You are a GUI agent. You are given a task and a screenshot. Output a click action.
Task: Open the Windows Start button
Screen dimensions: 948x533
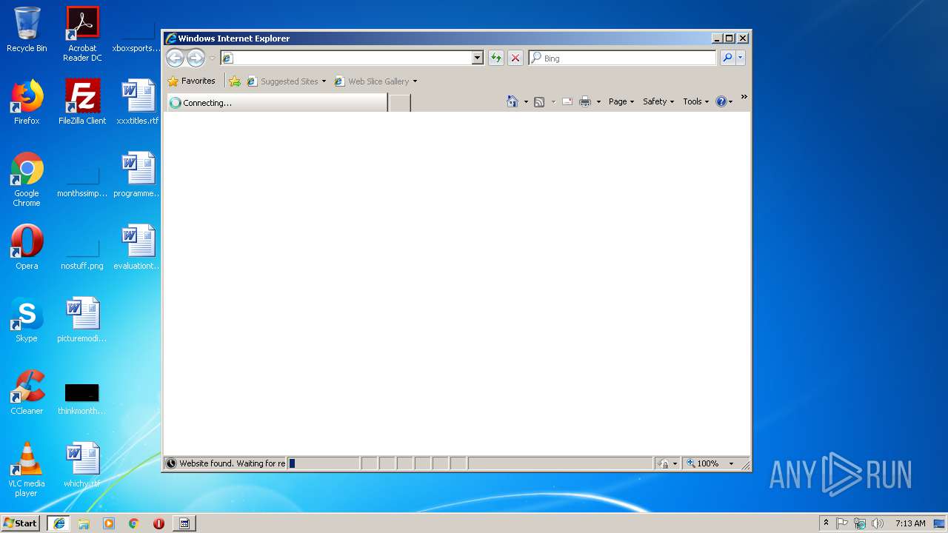[x=20, y=523]
